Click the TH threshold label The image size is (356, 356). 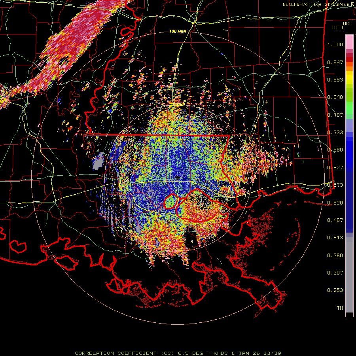340,308
